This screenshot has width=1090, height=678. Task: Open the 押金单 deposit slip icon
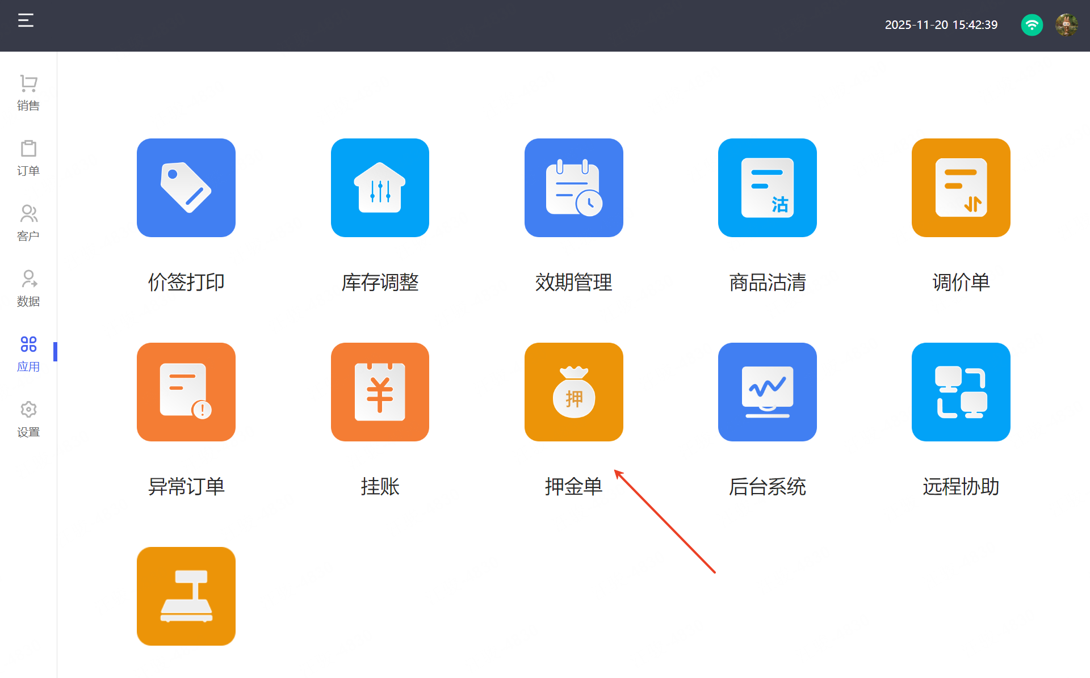click(x=573, y=392)
